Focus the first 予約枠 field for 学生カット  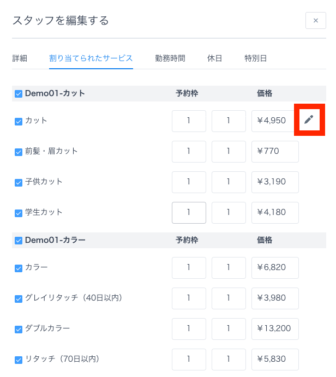coord(189,213)
